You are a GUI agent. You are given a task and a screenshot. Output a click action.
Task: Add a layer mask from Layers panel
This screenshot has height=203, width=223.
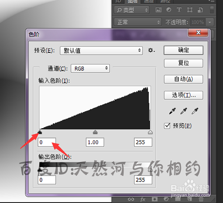154,199
